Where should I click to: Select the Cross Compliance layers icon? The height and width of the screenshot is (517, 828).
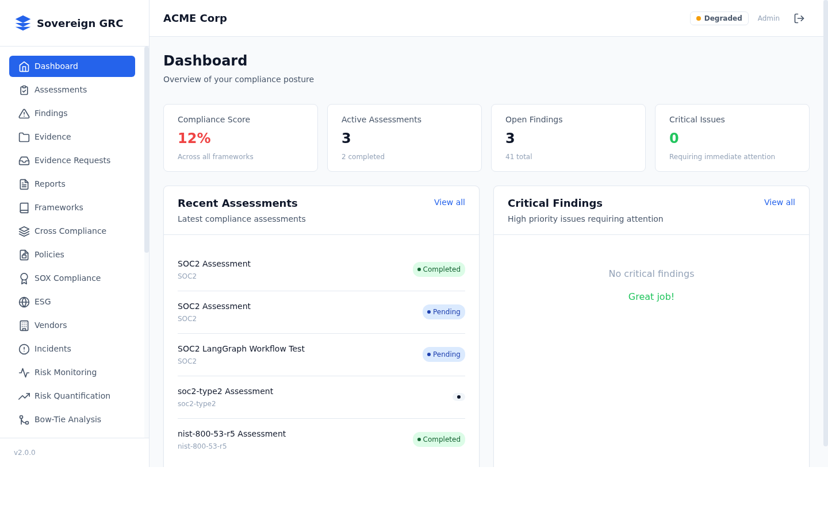[x=24, y=231]
